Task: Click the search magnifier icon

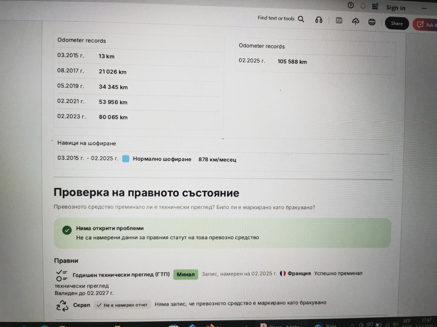Action: [301, 19]
